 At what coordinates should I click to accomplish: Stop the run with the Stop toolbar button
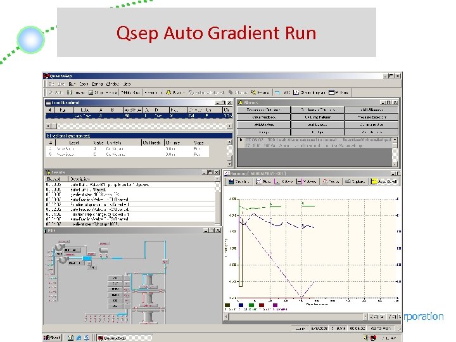[x=96, y=92]
